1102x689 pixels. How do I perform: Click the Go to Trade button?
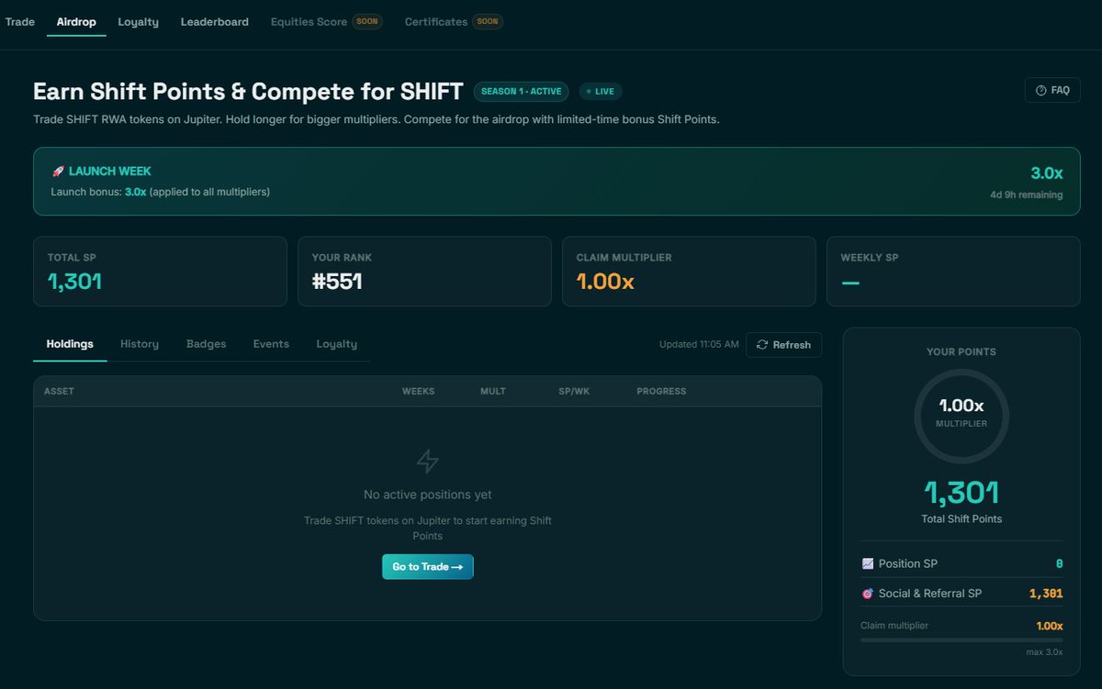tap(428, 567)
